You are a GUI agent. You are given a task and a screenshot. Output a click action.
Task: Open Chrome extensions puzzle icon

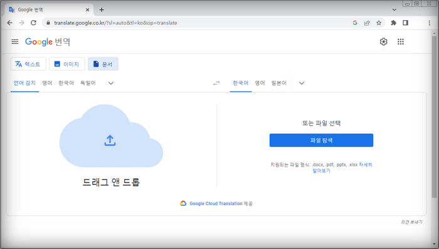(394, 23)
